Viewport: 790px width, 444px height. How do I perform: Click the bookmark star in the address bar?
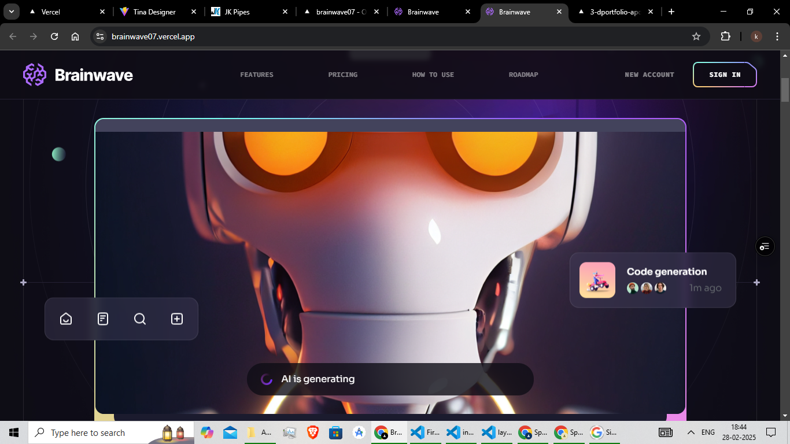point(697,36)
